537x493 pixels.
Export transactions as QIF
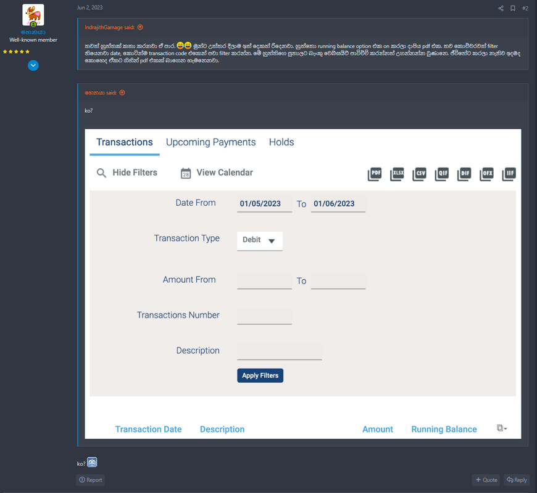click(442, 174)
